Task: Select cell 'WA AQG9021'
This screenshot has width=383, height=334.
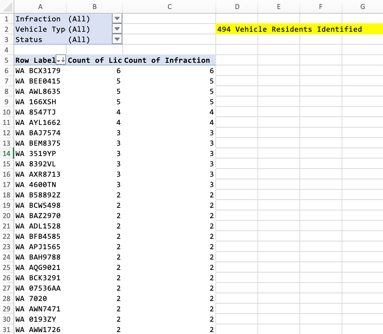Action: (x=40, y=267)
